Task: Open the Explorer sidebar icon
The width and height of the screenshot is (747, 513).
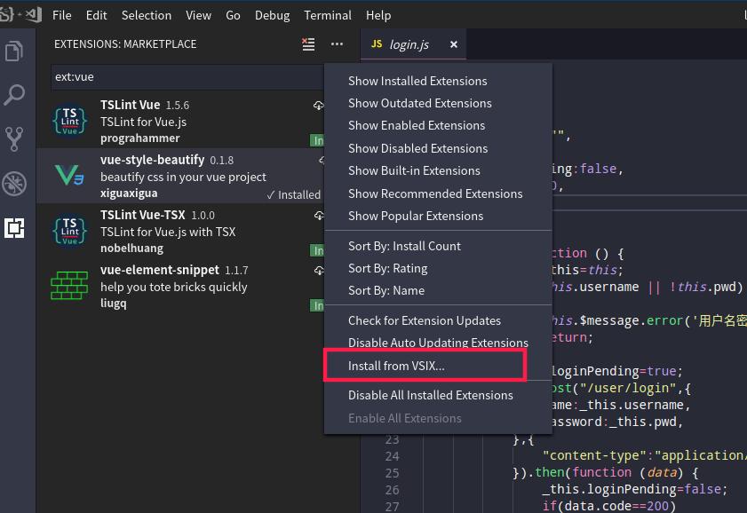Action: (13, 51)
